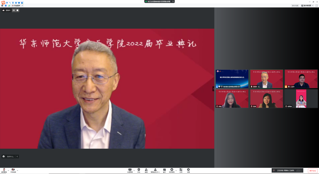Open the Apps (应用) grid icon
The height and width of the screenshot is (174, 319).
pyautogui.click(x=181, y=170)
